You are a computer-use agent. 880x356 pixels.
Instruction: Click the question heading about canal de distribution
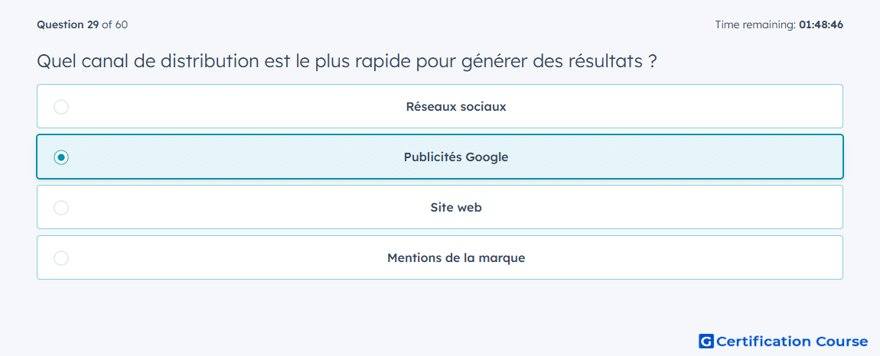pyautogui.click(x=347, y=61)
